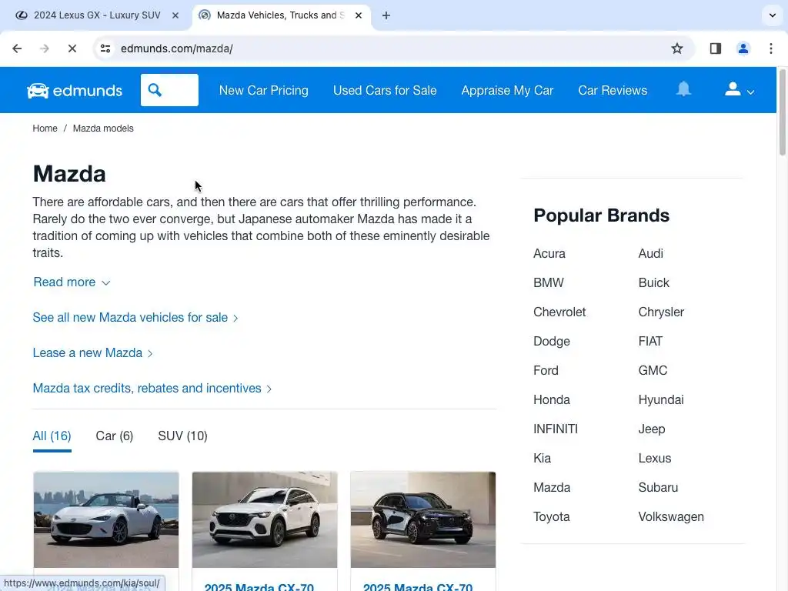Open Ford in Popular Brands

[x=546, y=370]
